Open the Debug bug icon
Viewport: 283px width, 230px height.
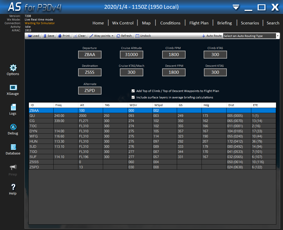[13, 127]
